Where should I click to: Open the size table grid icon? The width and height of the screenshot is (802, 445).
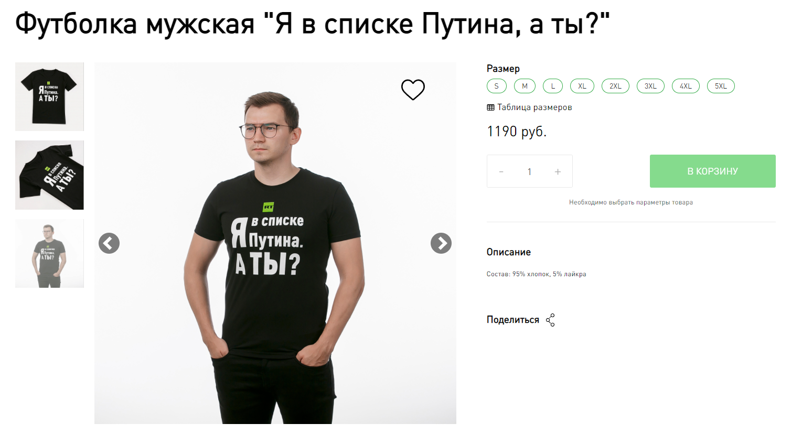490,107
